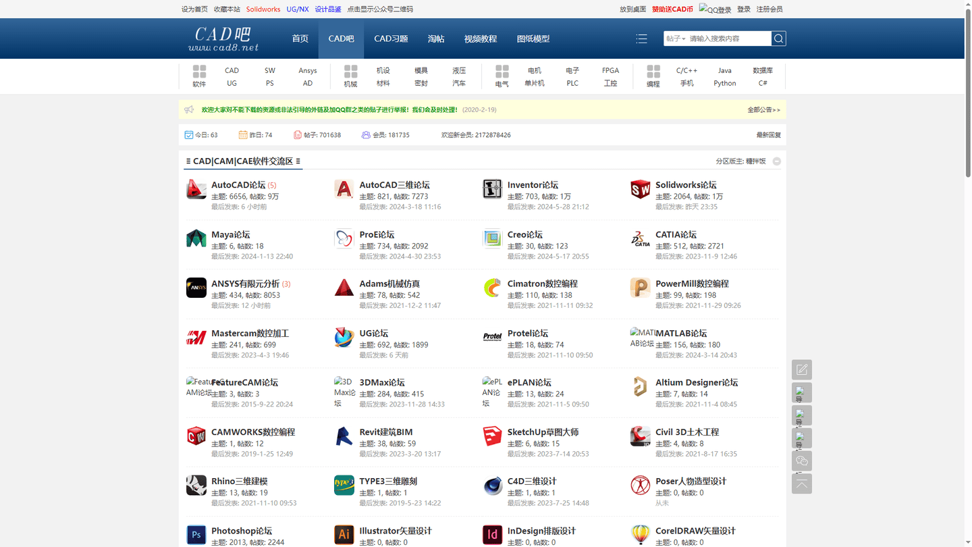Open the 单片机 sub-category link
This screenshot has height=547, width=972.
tap(534, 83)
